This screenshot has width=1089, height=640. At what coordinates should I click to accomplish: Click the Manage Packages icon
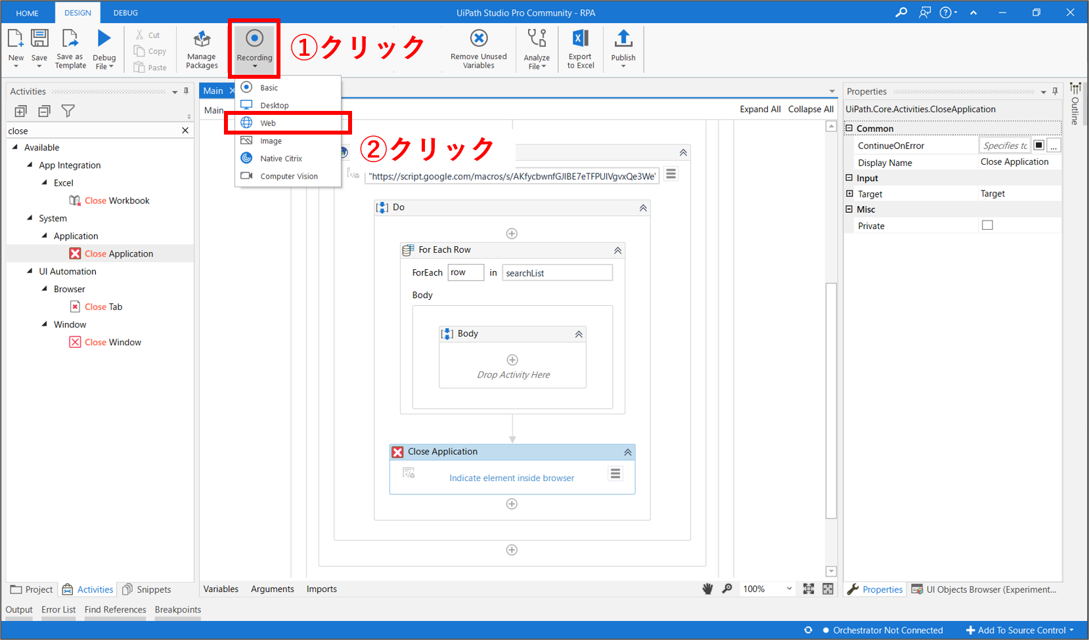(202, 40)
